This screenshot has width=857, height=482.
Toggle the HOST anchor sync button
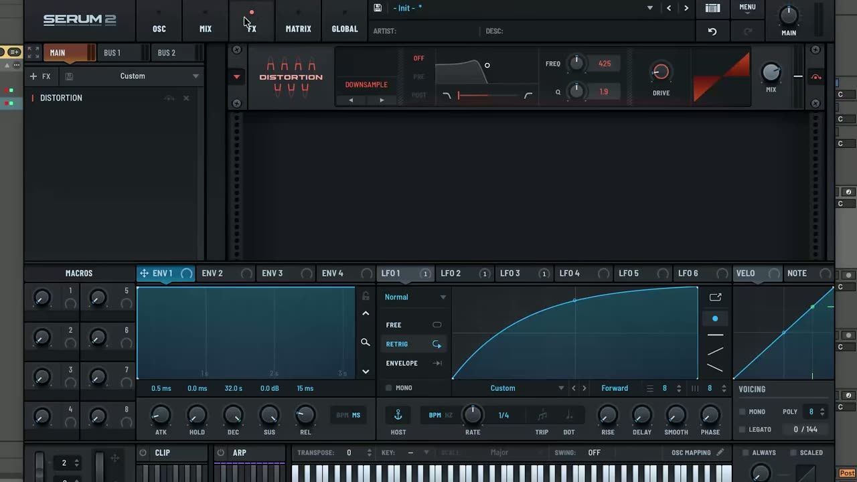398,415
